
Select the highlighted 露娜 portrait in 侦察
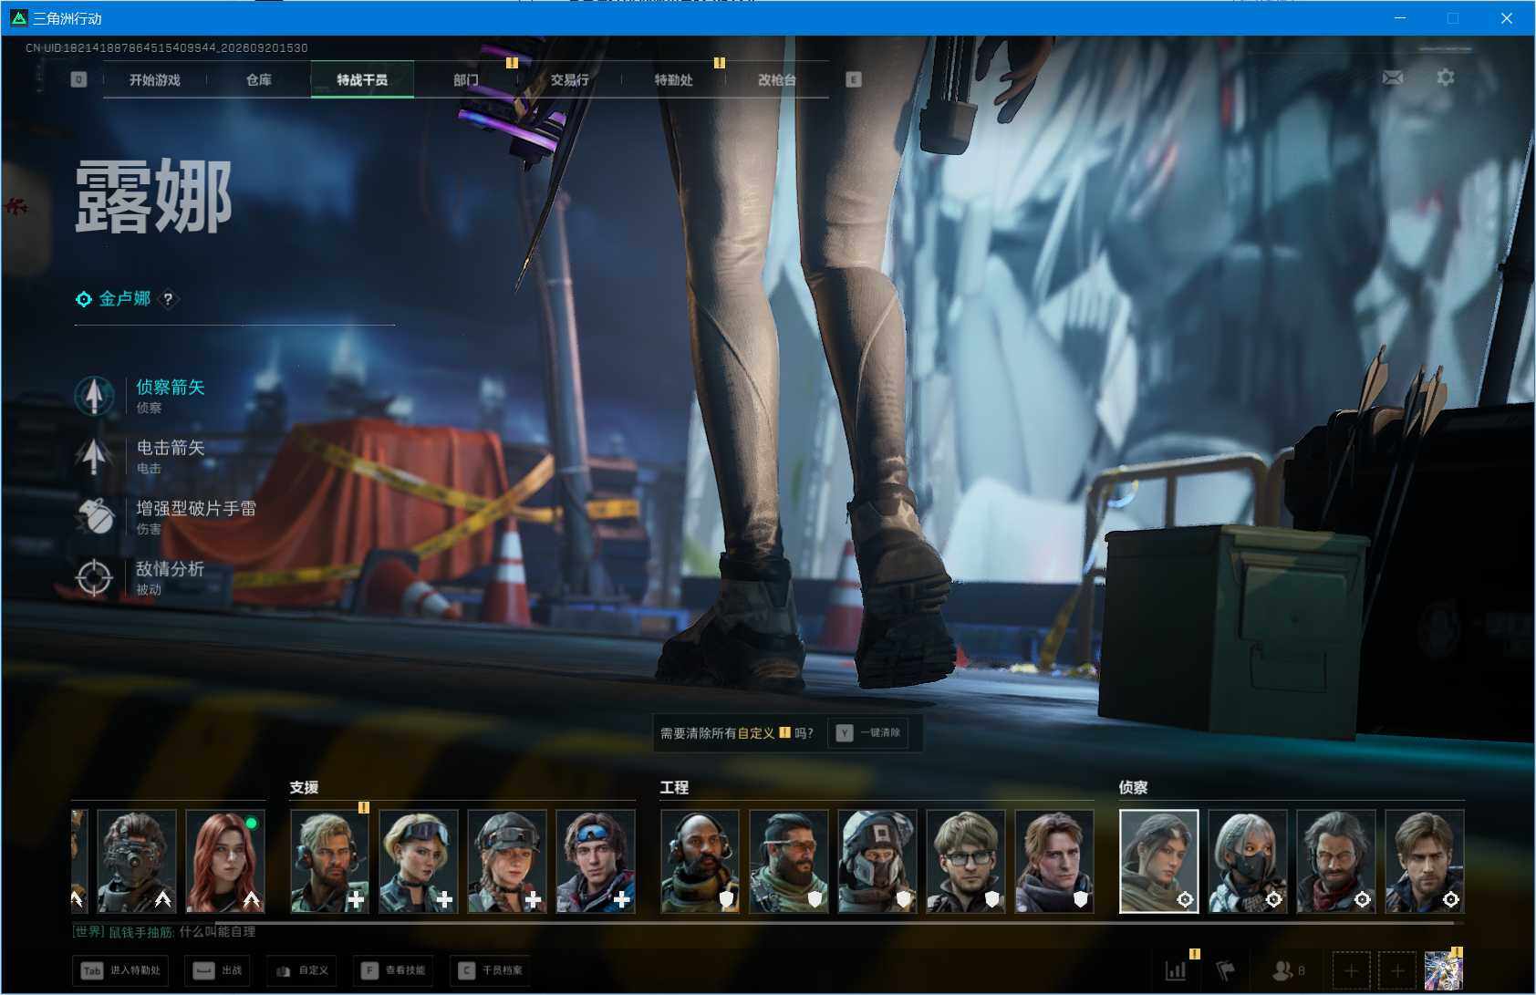[1159, 862]
